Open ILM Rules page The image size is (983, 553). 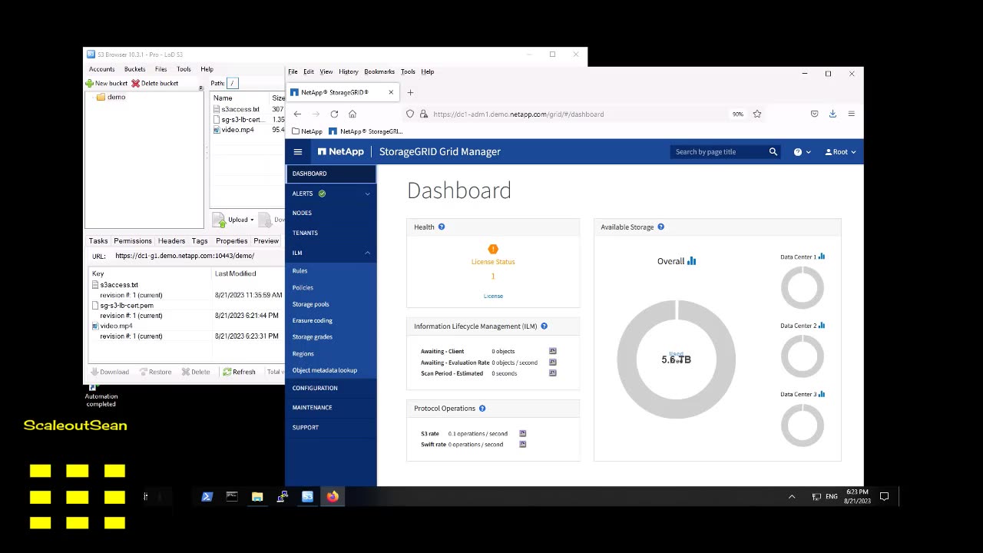point(300,271)
